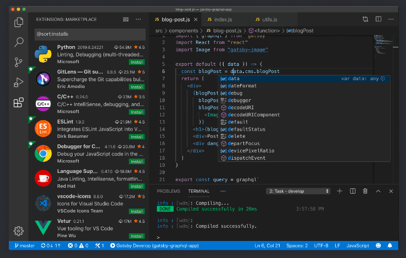This screenshot has height=258, width=406.
Task: Select 'dateFormat' from autocomplete suggestions
Action: (x=242, y=86)
